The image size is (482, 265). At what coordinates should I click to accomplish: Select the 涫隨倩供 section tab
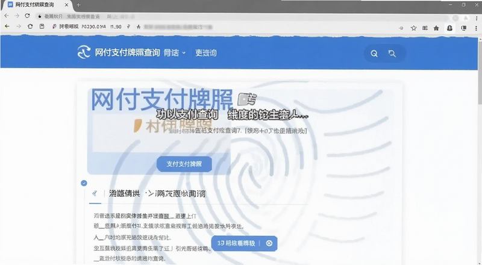point(124,193)
